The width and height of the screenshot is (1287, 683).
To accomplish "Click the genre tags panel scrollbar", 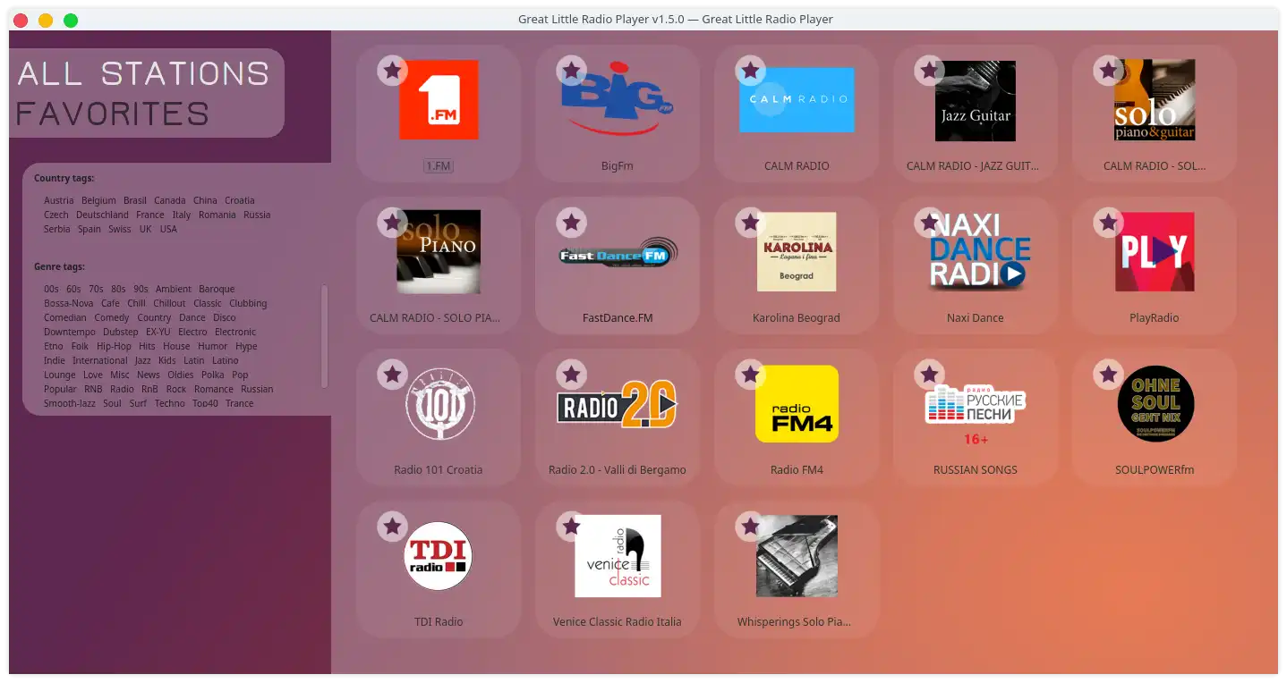I will click(324, 336).
